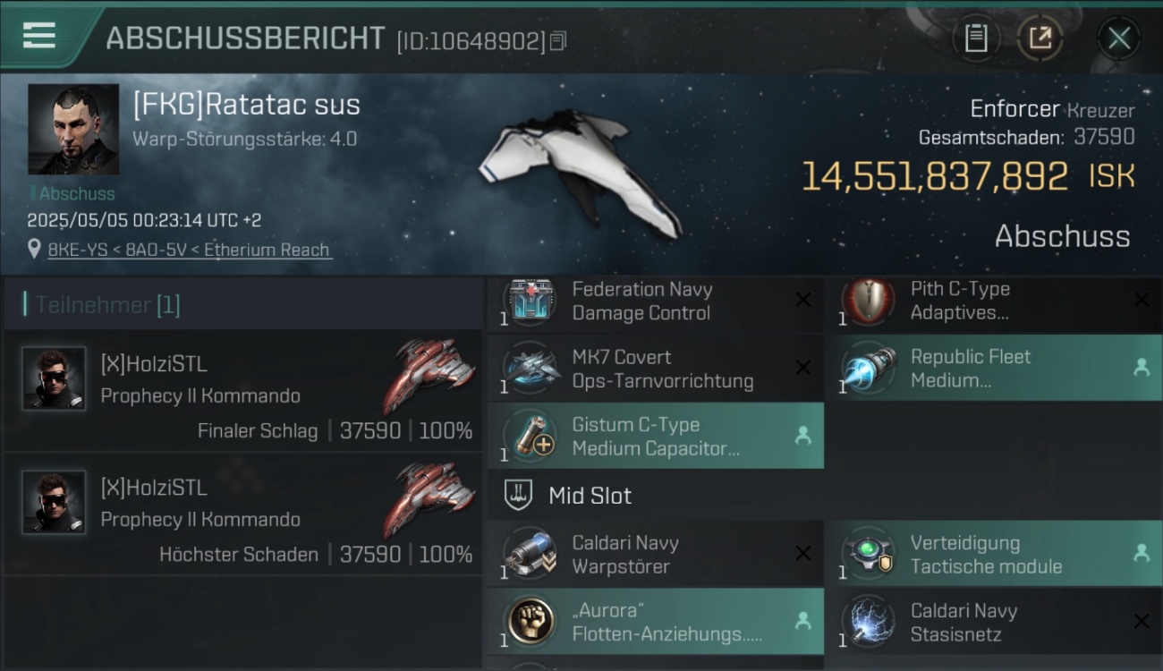This screenshot has width=1163, height=671.
Task: Copy the kill report ID icon
Action: click(x=558, y=41)
